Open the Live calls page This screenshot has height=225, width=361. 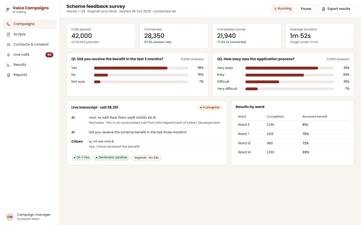click(30, 55)
